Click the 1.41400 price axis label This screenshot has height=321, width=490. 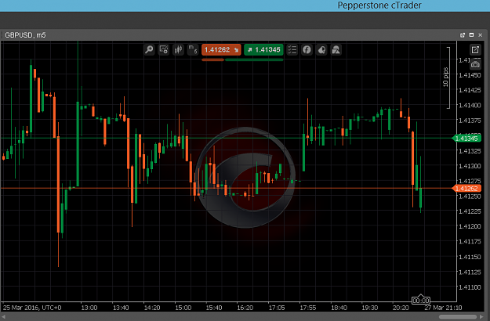[x=470, y=105]
